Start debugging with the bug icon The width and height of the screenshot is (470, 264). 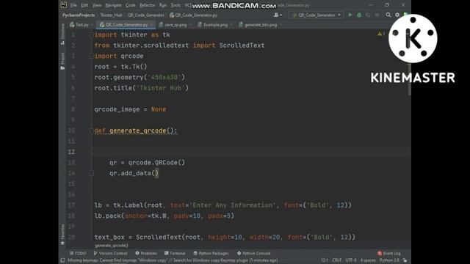coord(359,15)
